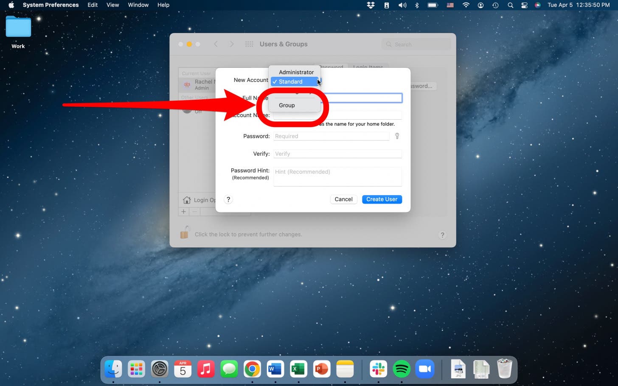618x386 pixels.
Task: Open System Preferences in the Dock
Action: tap(160, 369)
